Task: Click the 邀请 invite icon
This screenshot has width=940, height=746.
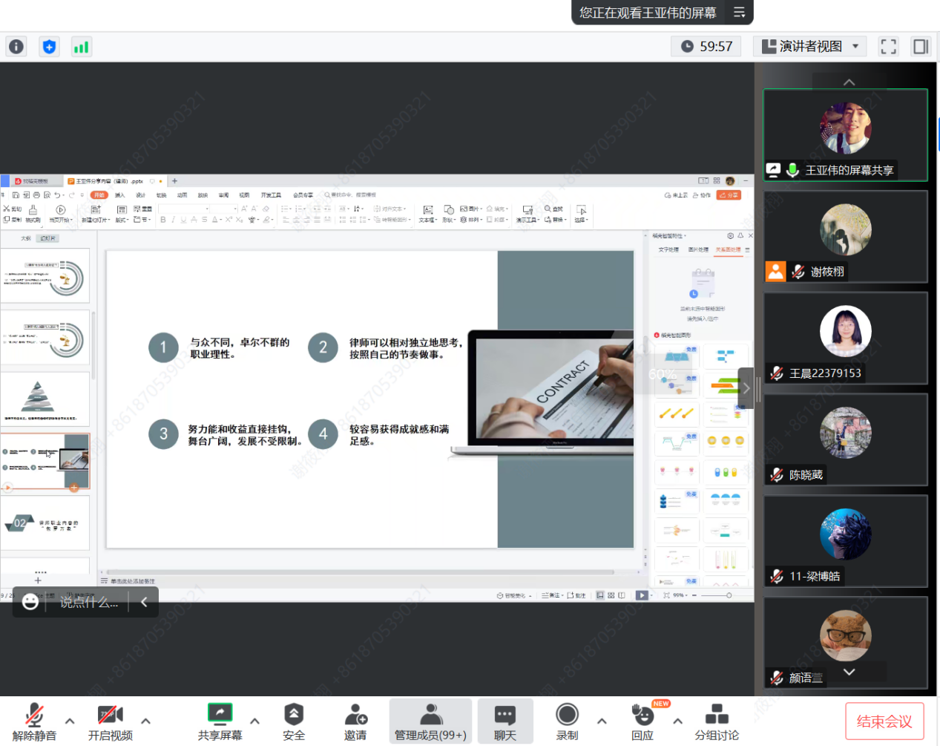Action: (355, 722)
